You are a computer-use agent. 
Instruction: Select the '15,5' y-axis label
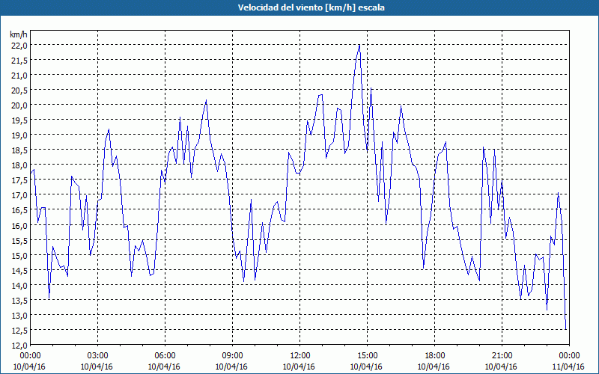click(19, 240)
